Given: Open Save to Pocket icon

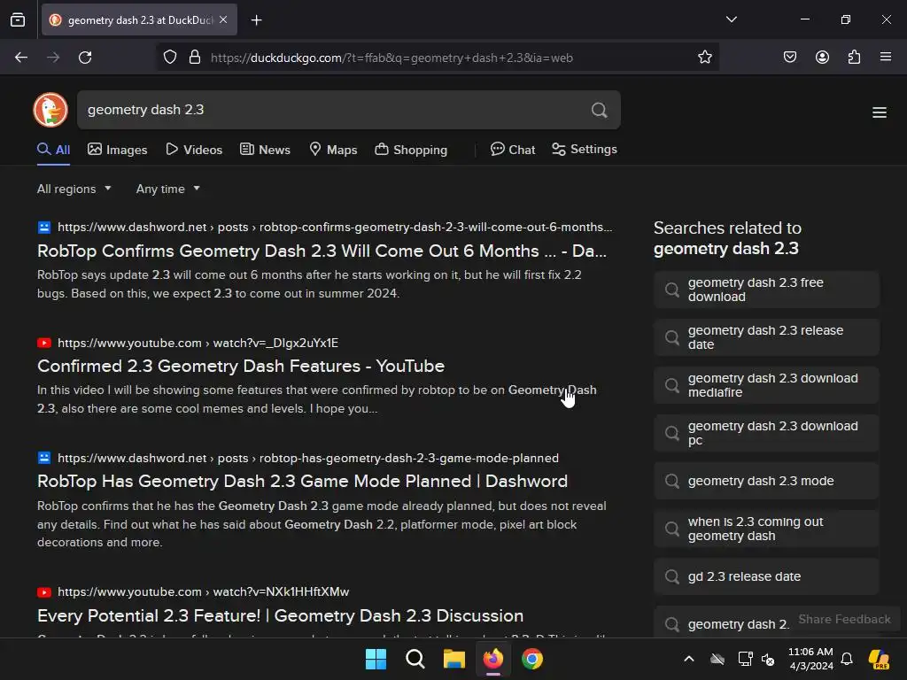Looking at the screenshot, I should (x=790, y=58).
